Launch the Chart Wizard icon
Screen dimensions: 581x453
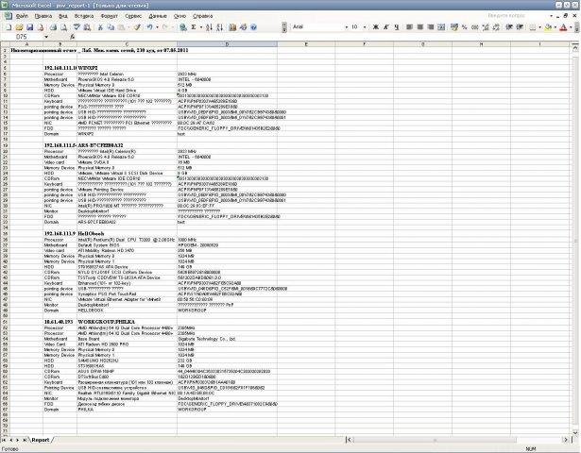tap(232, 27)
